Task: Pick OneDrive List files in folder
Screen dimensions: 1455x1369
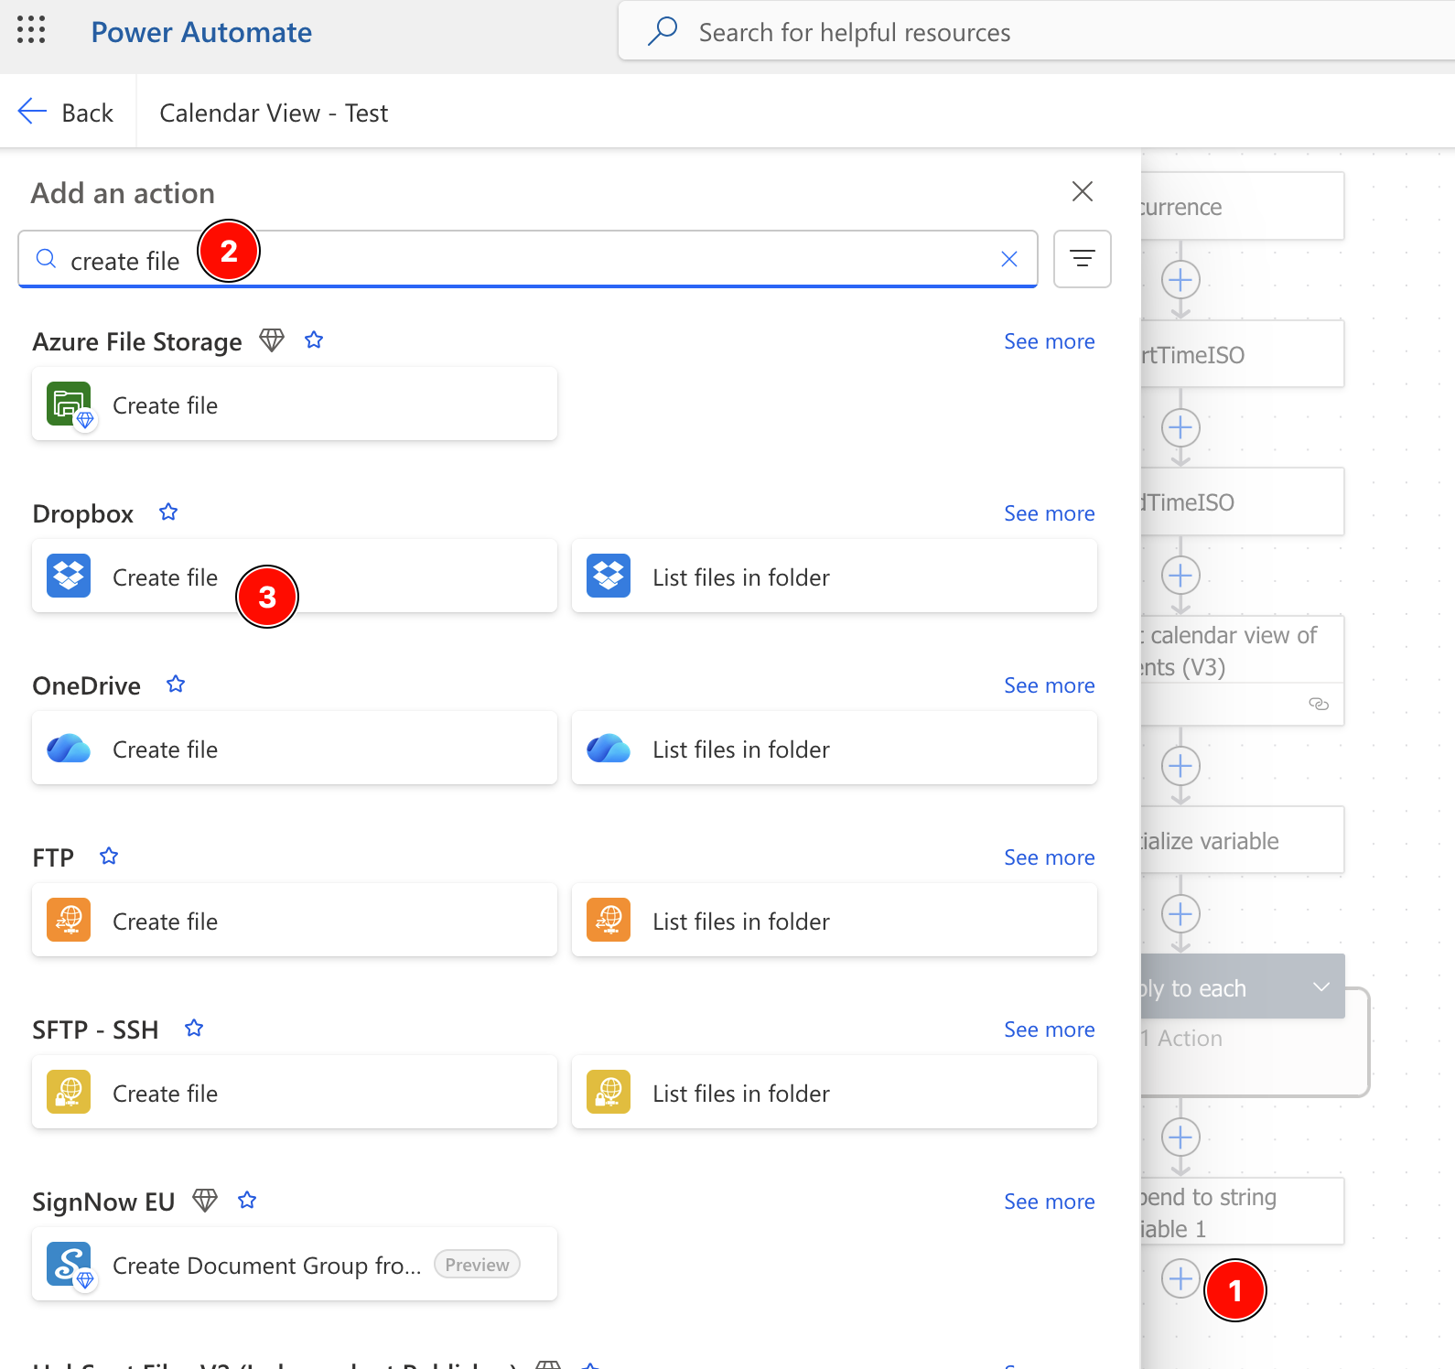Action: coord(835,749)
